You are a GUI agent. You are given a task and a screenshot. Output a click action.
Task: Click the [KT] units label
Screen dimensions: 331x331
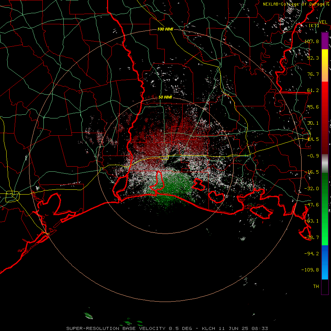[x=314, y=26]
